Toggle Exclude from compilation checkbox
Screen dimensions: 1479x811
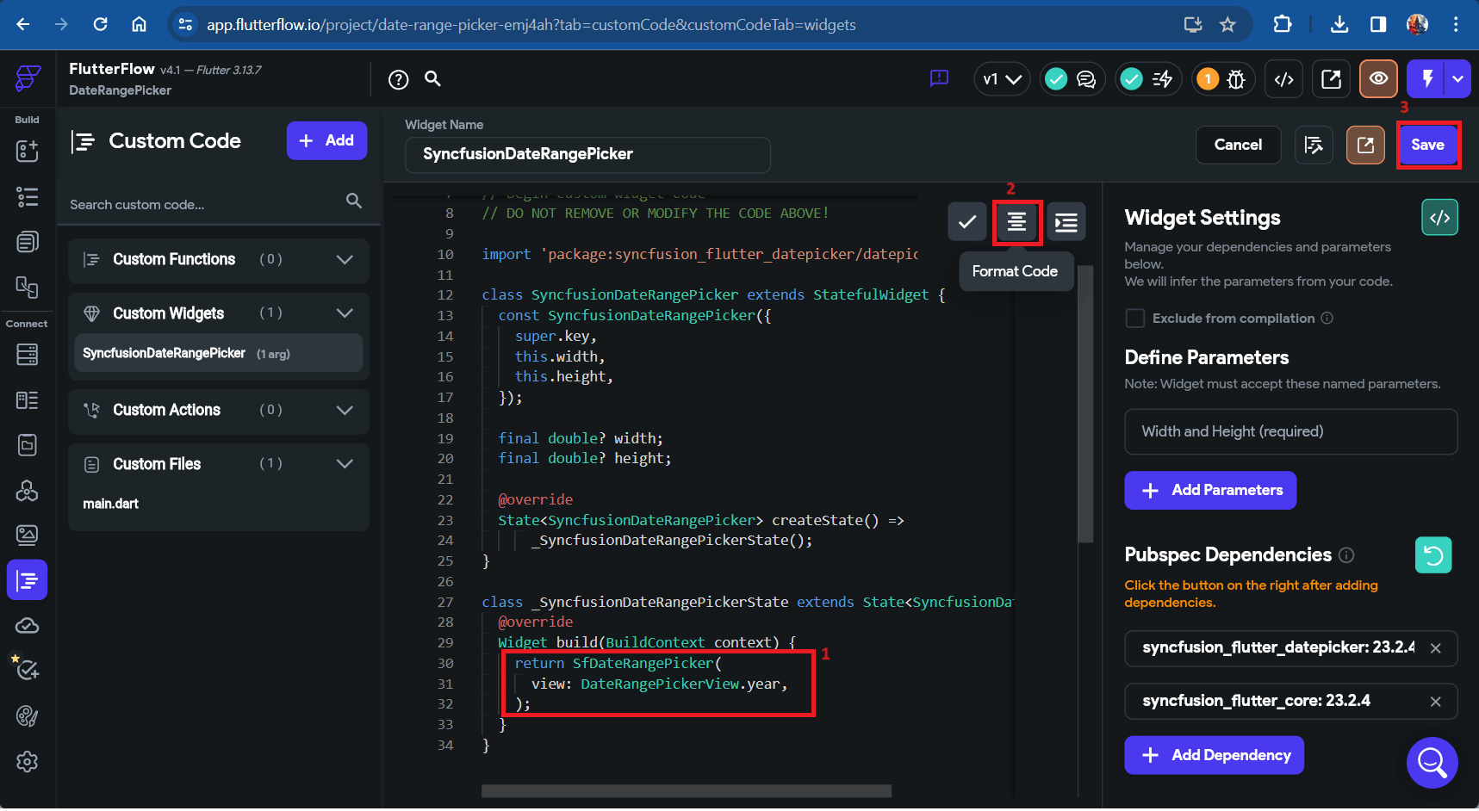pyautogui.click(x=1135, y=319)
